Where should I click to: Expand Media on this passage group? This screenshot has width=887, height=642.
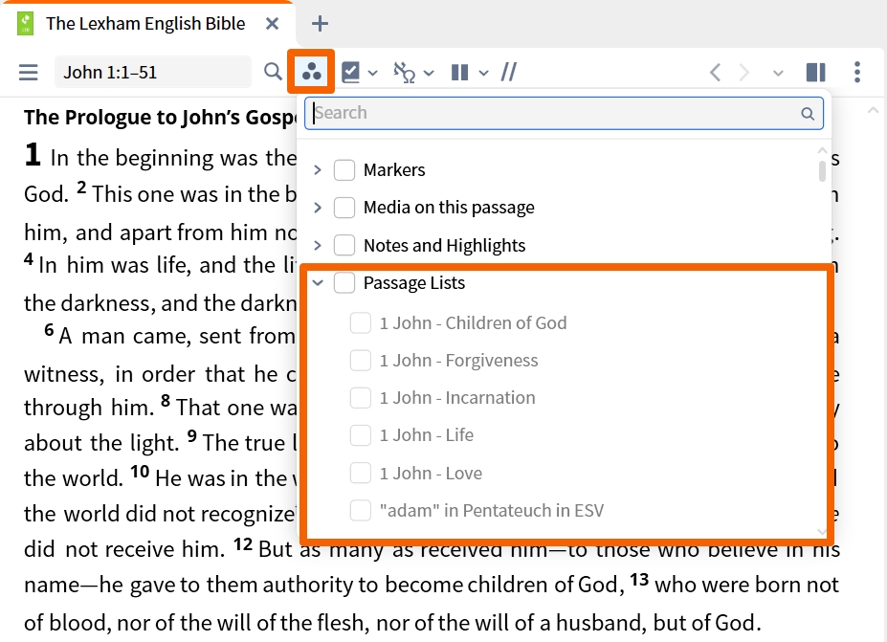tap(318, 208)
